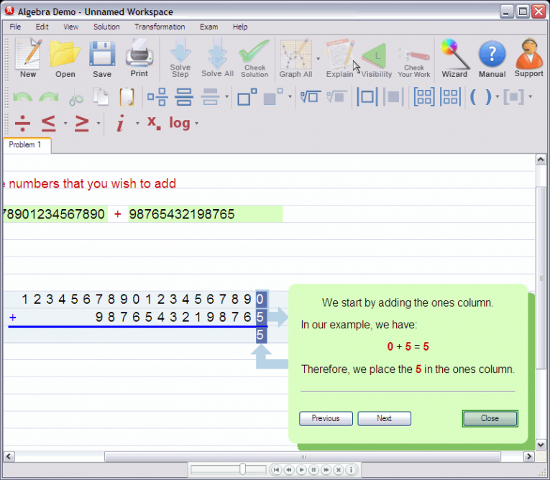Viewport: 550px width, 480px height.
Task: Open the File menu
Action: click(x=15, y=27)
